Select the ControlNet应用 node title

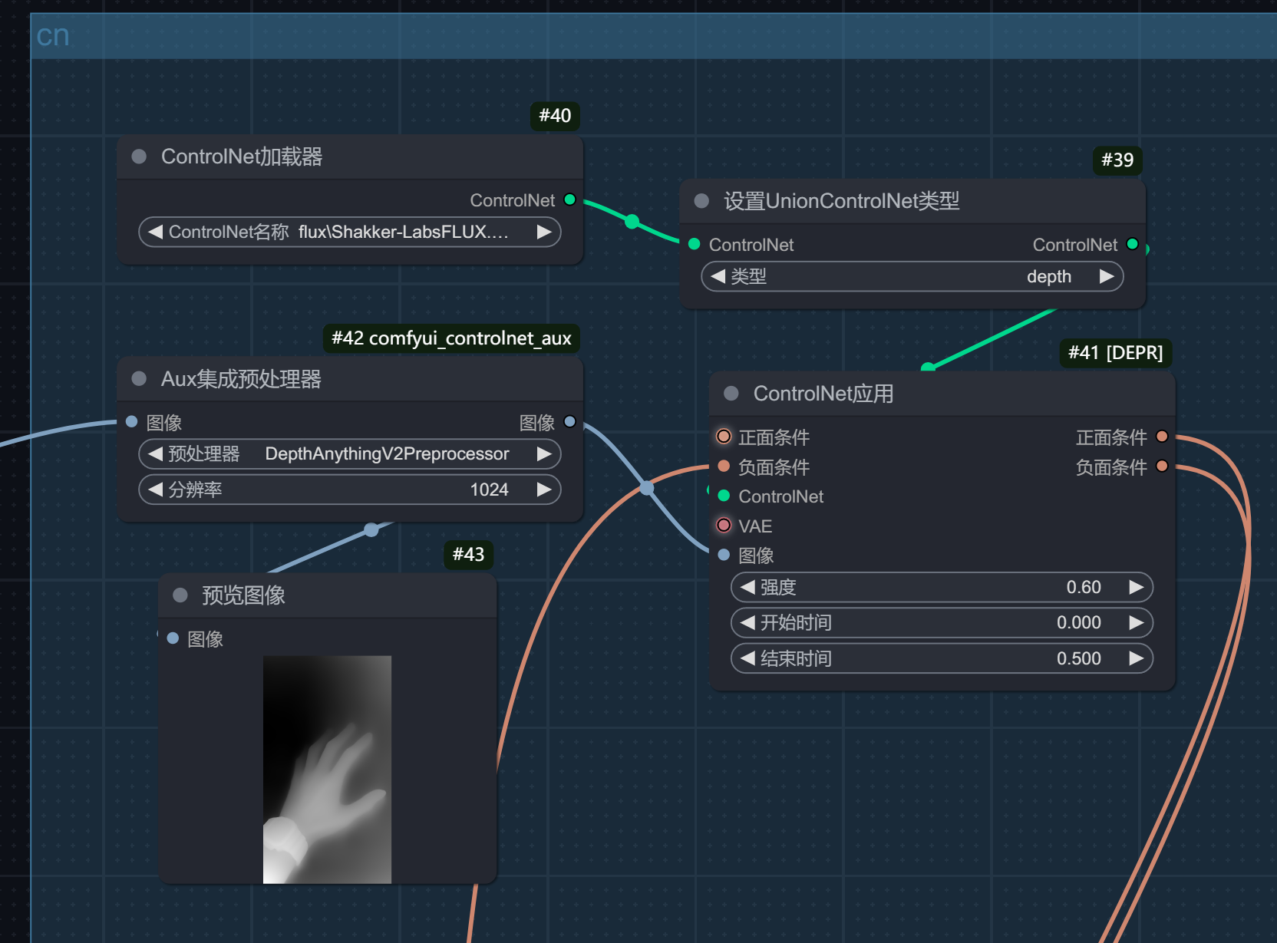pos(823,393)
